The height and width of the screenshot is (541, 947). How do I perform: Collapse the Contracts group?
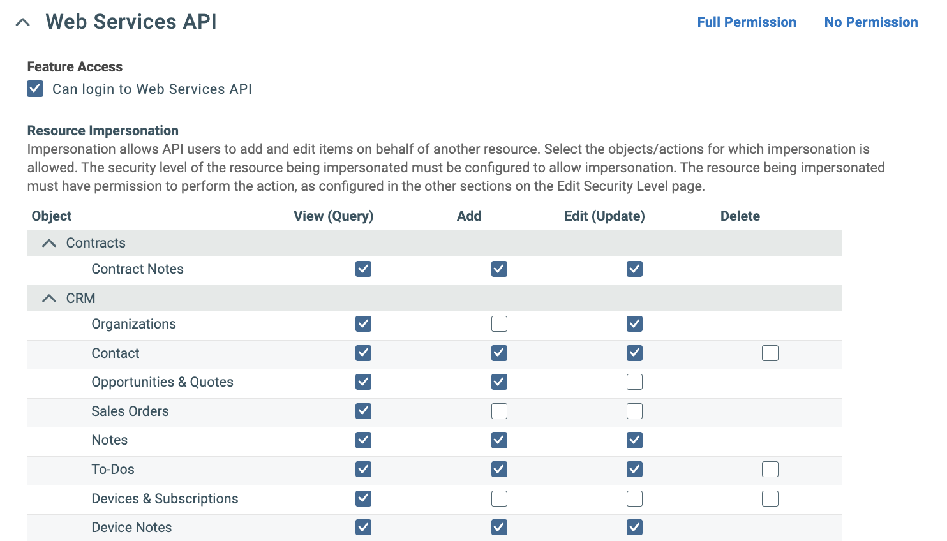pyautogui.click(x=49, y=242)
